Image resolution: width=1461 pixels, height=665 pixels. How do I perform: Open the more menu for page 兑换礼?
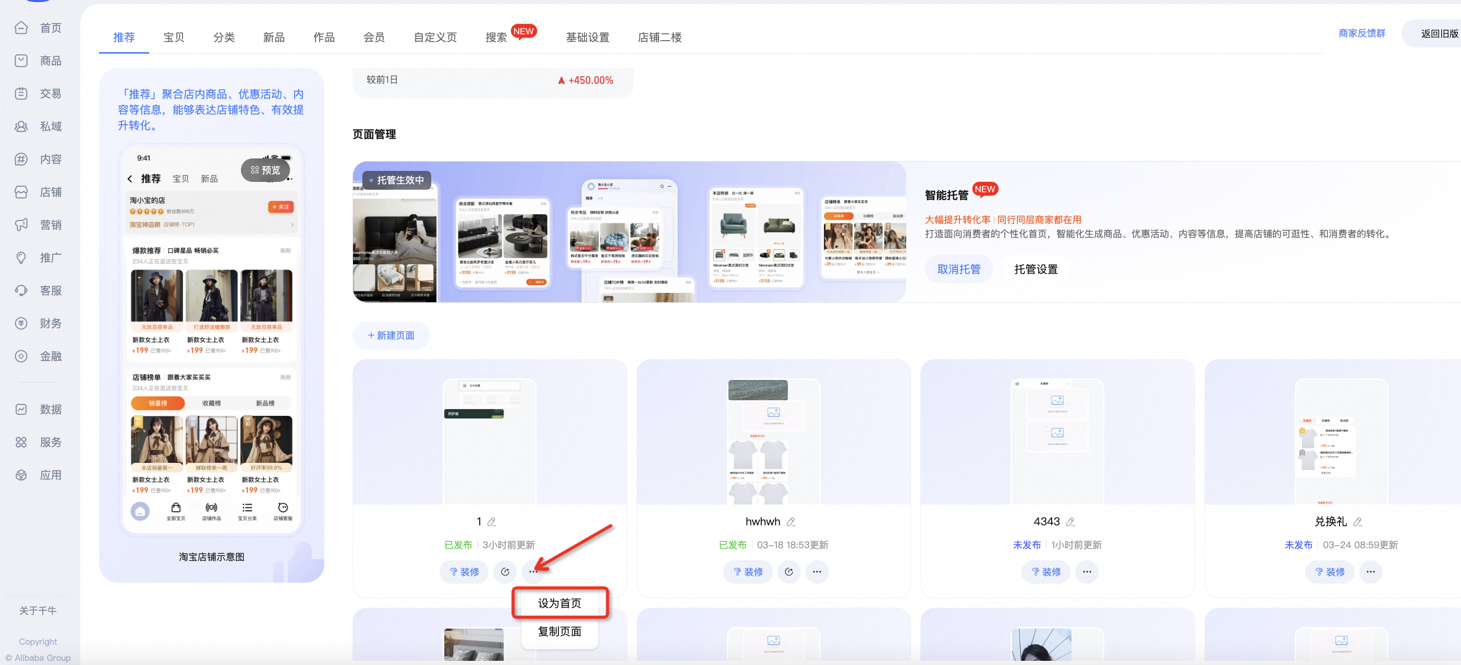(1370, 572)
